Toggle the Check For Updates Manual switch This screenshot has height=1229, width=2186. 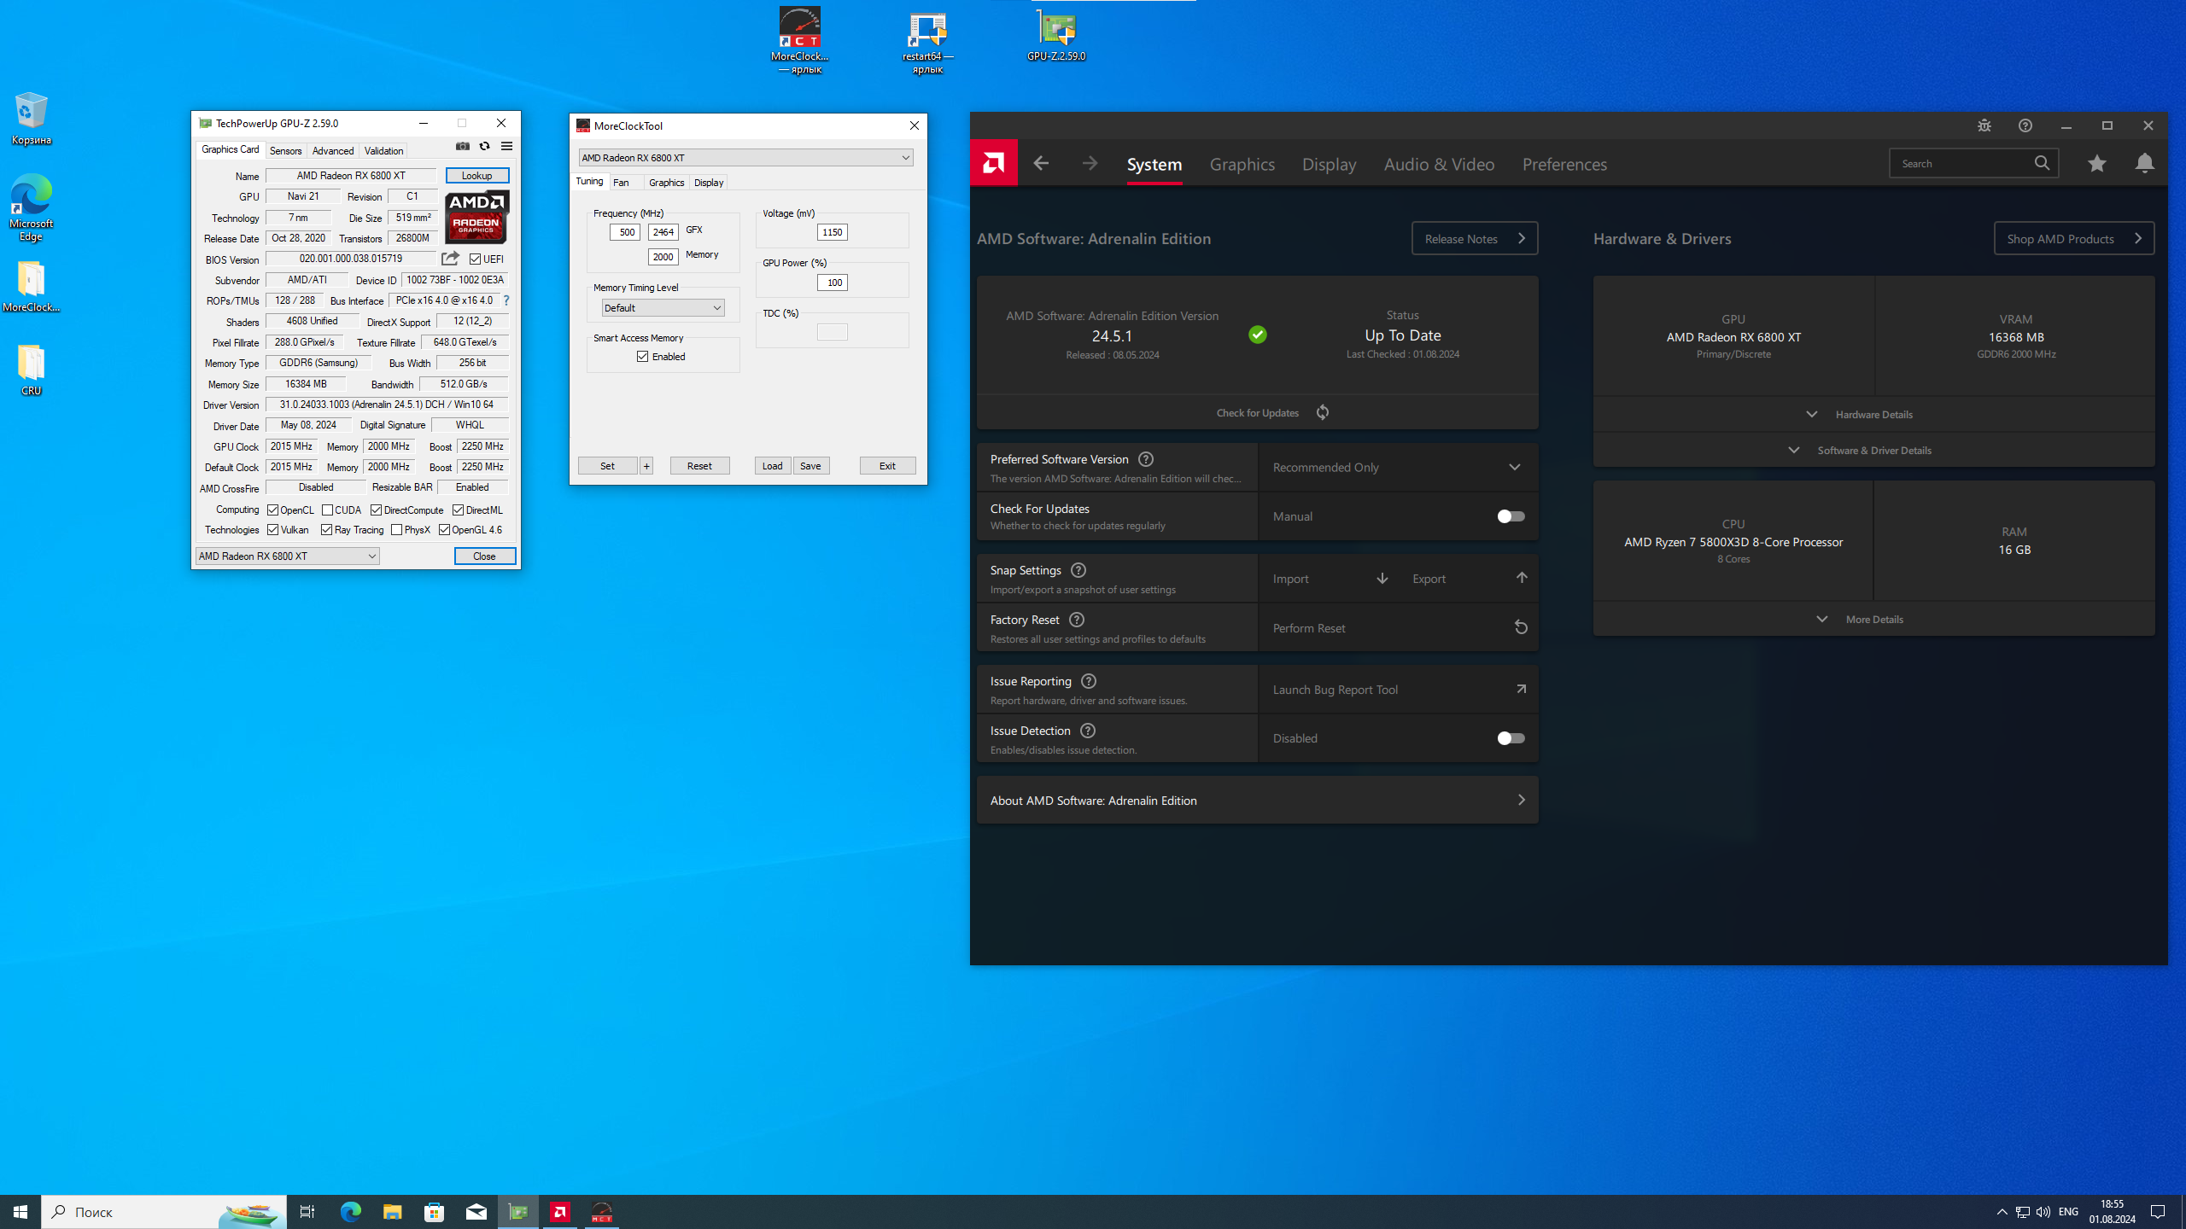(x=1510, y=516)
